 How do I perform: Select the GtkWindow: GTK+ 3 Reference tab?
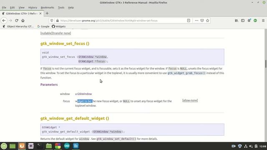tap(22, 13)
